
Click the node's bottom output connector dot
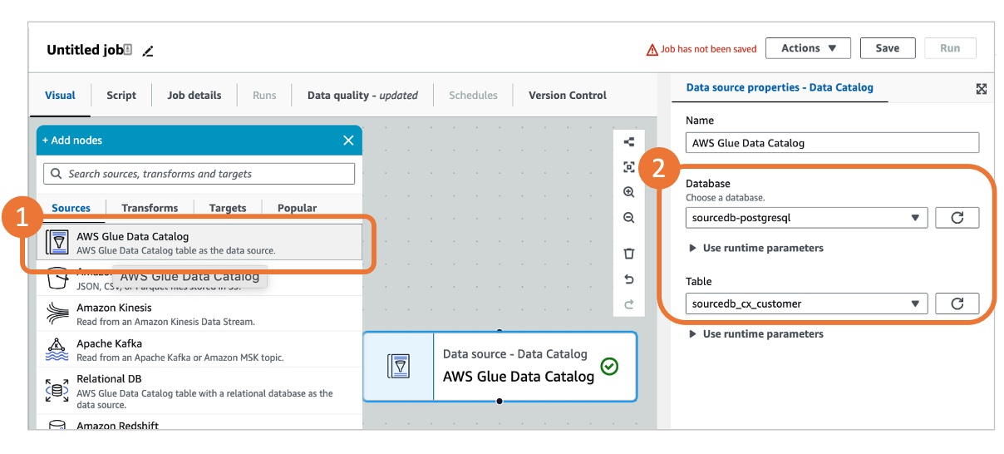(x=500, y=402)
